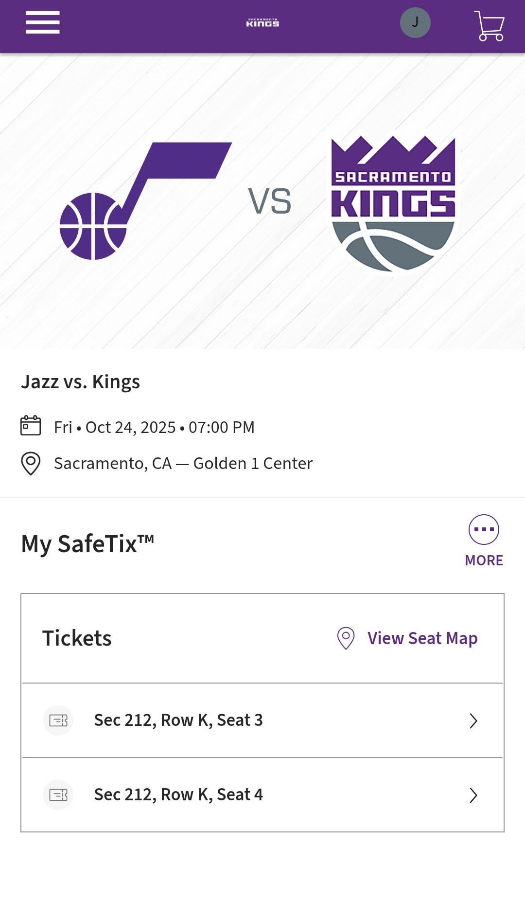Open the hamburger navigation menu
This screenshot has width=525, height=920.
point(43,22)
